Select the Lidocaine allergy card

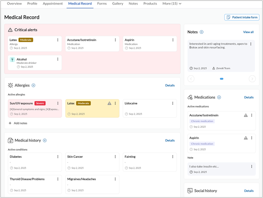[150, 108]
